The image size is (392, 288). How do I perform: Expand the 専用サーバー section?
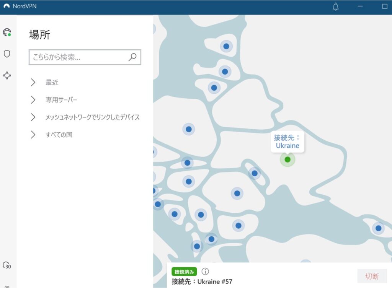point(60,100)
